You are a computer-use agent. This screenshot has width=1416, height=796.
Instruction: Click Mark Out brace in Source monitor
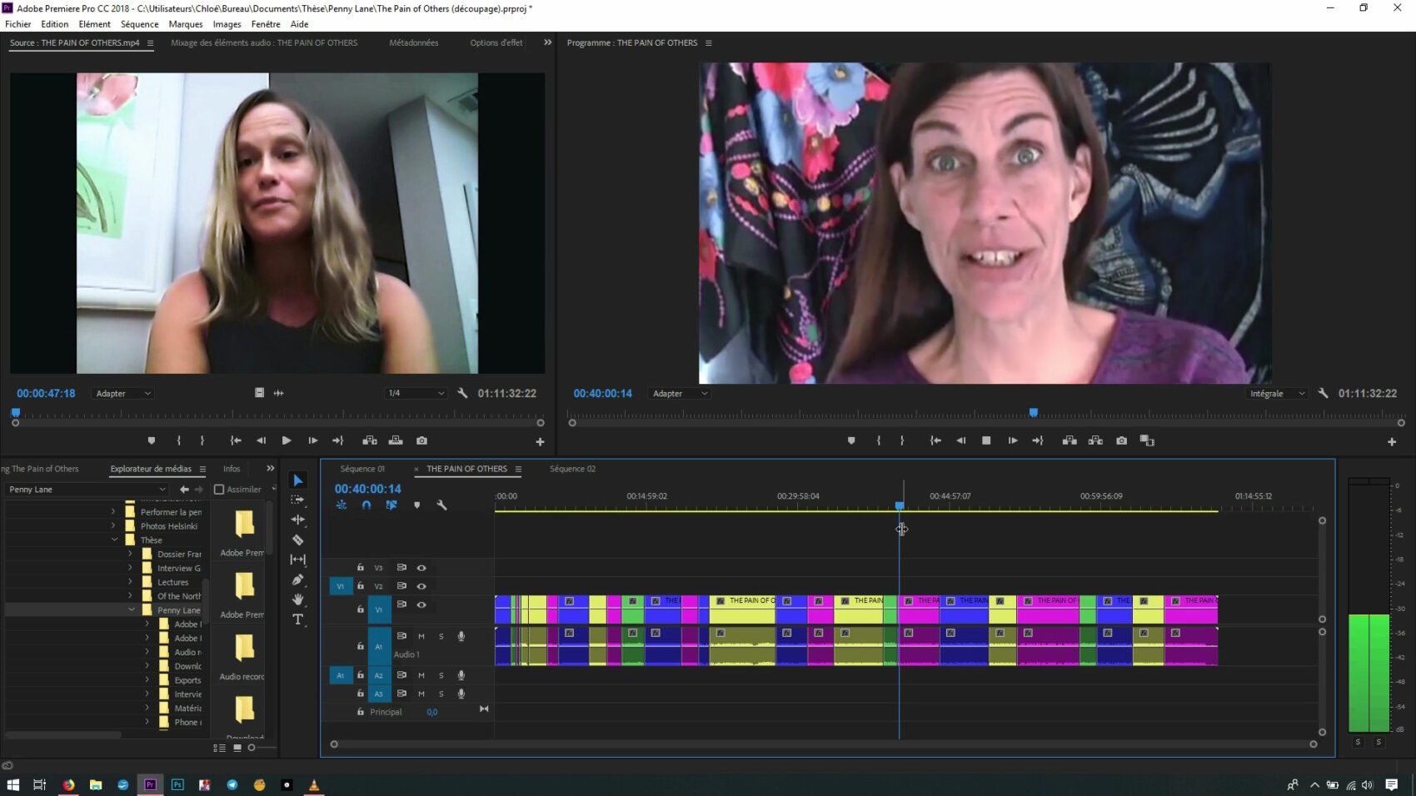202,440
